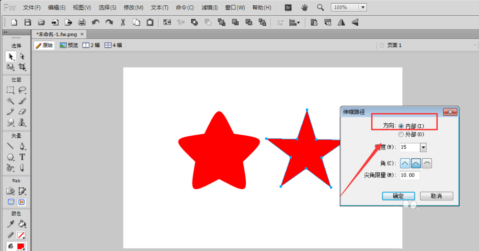This screenshot has height=251, width=479.
Task: Select the Pen tool in vector section
Action: [22, 146]
